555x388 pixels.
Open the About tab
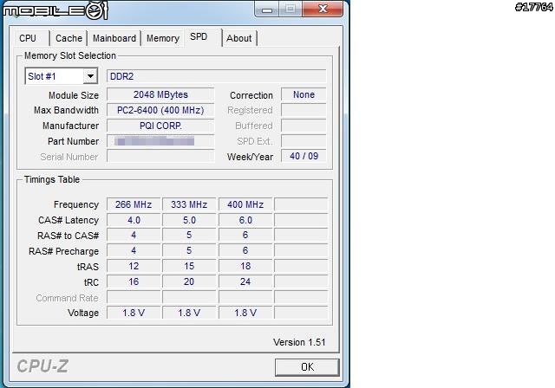pos(239,38)
